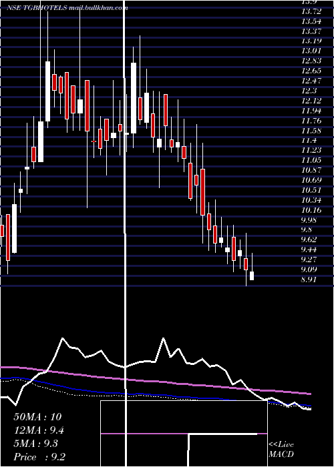Image resolution: width=334 pixels, height=467 pixels.
Task: Select the 50MA : 10 readout
Action: pos(37,417)
